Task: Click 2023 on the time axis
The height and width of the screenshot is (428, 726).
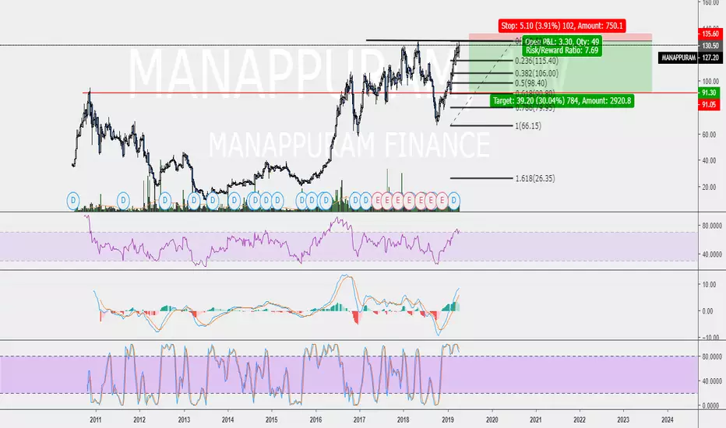Action: point(624,419)
